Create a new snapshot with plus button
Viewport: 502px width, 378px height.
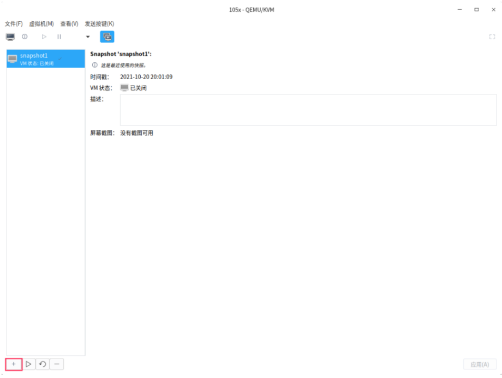(14, 364)
